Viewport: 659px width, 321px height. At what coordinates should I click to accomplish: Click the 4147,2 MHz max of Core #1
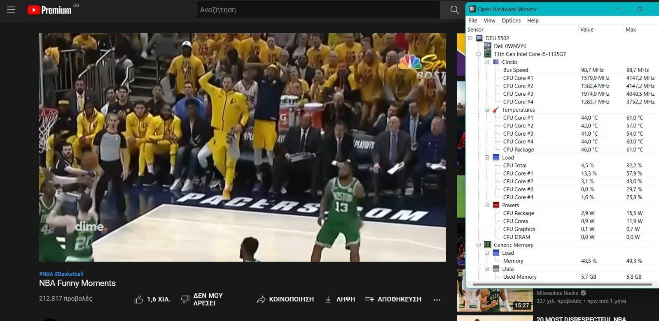pyautogui.click(x=640, y=78)
